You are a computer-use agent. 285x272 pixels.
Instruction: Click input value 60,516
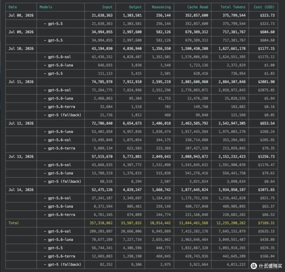106,182
